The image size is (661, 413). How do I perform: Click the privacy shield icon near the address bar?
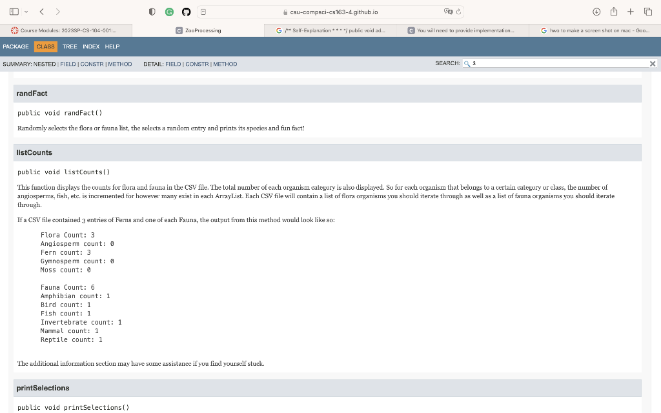[152, 11]
